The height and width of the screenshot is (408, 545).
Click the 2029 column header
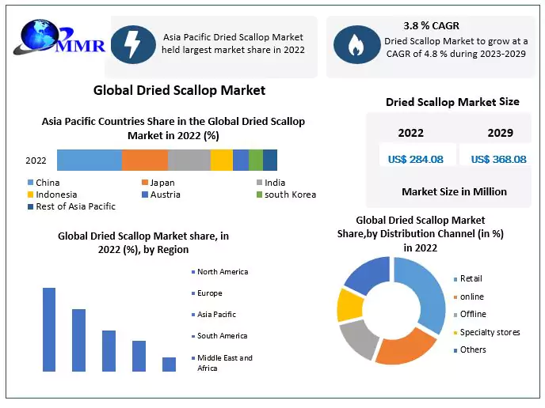click(500, 133)
